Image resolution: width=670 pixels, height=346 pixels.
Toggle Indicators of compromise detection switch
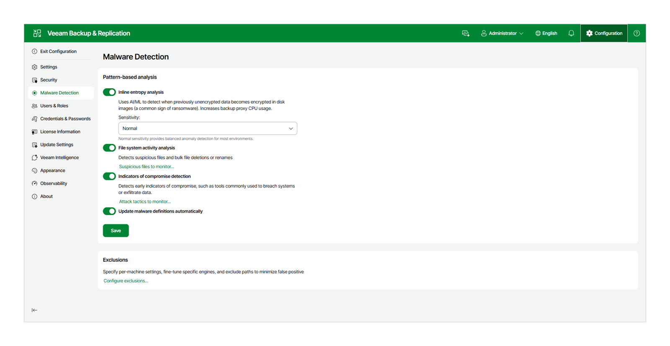click(109, 176)
